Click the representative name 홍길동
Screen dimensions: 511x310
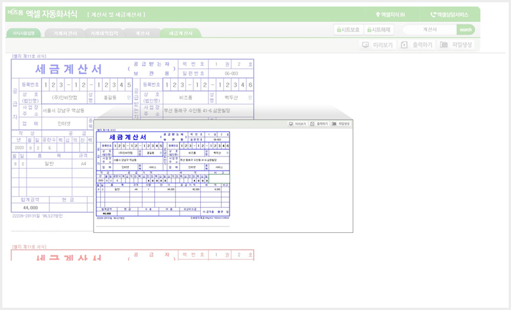[x=110, y=98]
